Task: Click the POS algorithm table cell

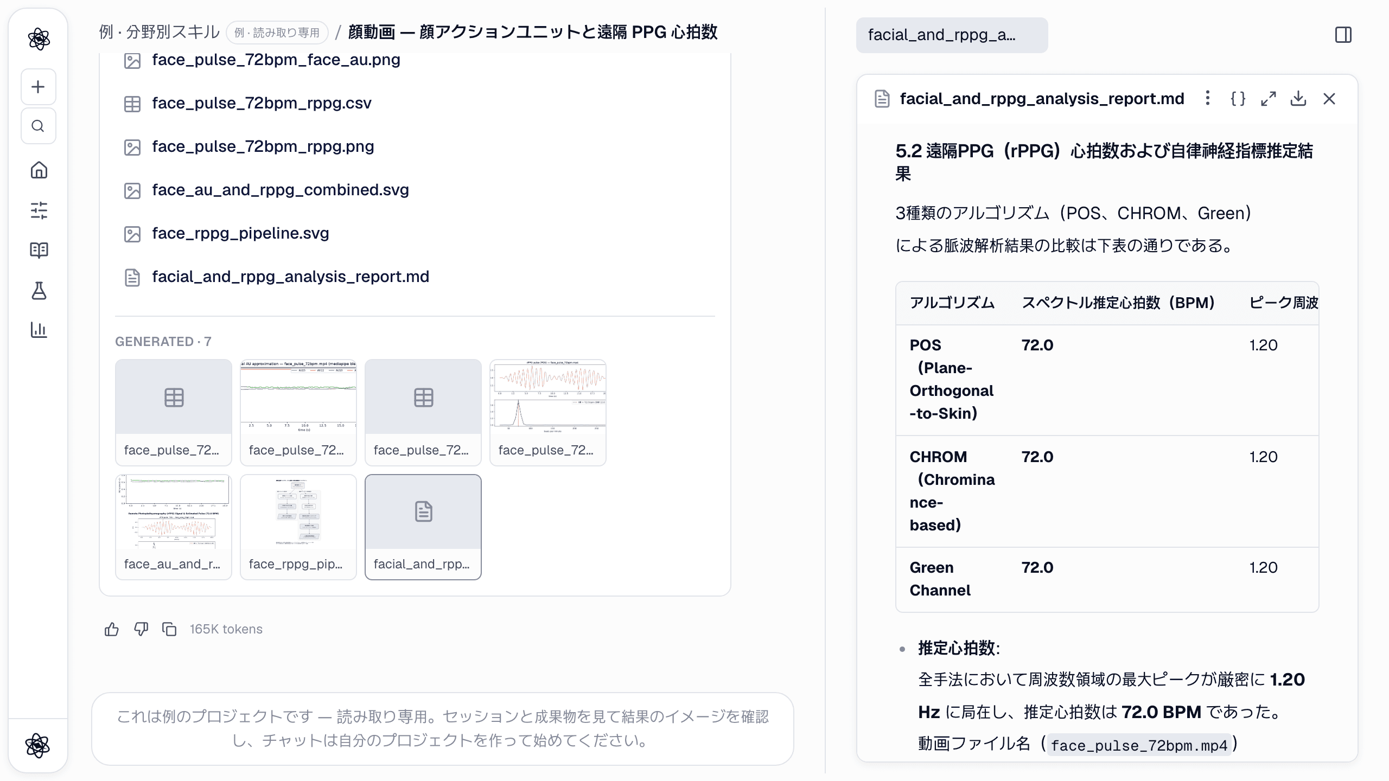Action: pos(952,380)
